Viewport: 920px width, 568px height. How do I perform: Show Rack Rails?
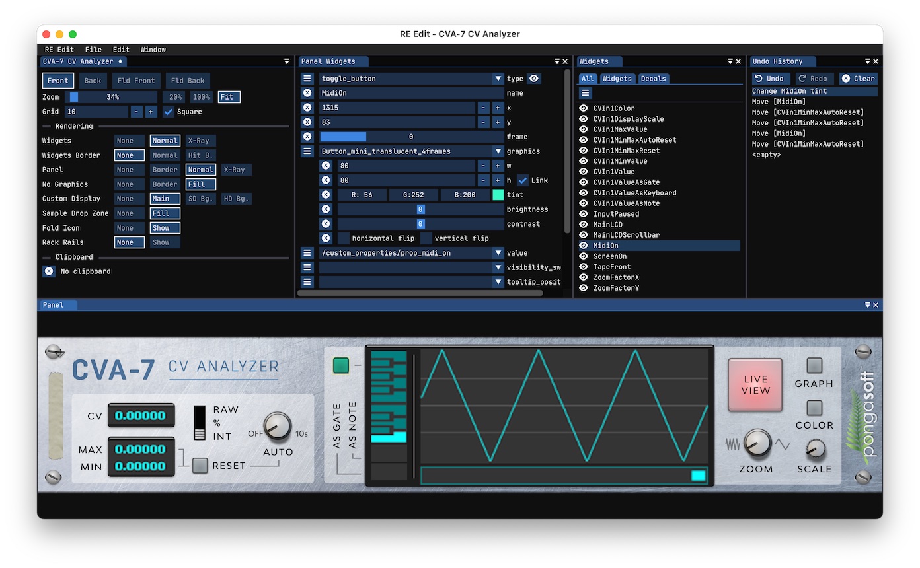pos(165,242)
